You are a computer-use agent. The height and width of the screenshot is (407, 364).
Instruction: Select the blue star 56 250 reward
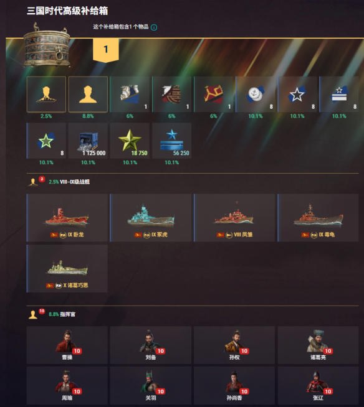click(x=172, y=141)
